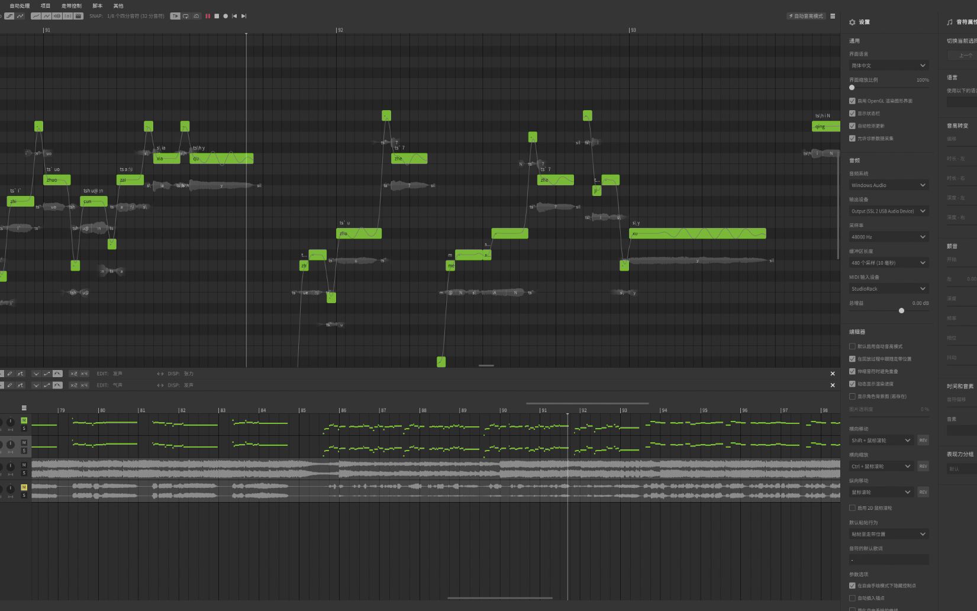The height and width of the screenshot is (611, 977).
Task: Open 输出设备 dropdown (SSL 2 USB Audio Device)
Action: pos(889,211)
